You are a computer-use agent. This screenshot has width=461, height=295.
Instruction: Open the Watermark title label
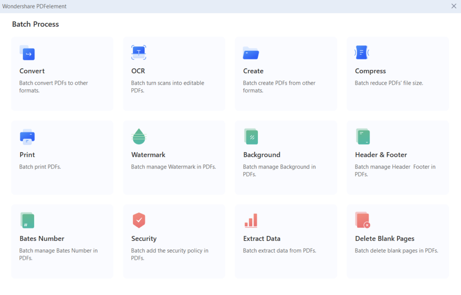point(148,154)
